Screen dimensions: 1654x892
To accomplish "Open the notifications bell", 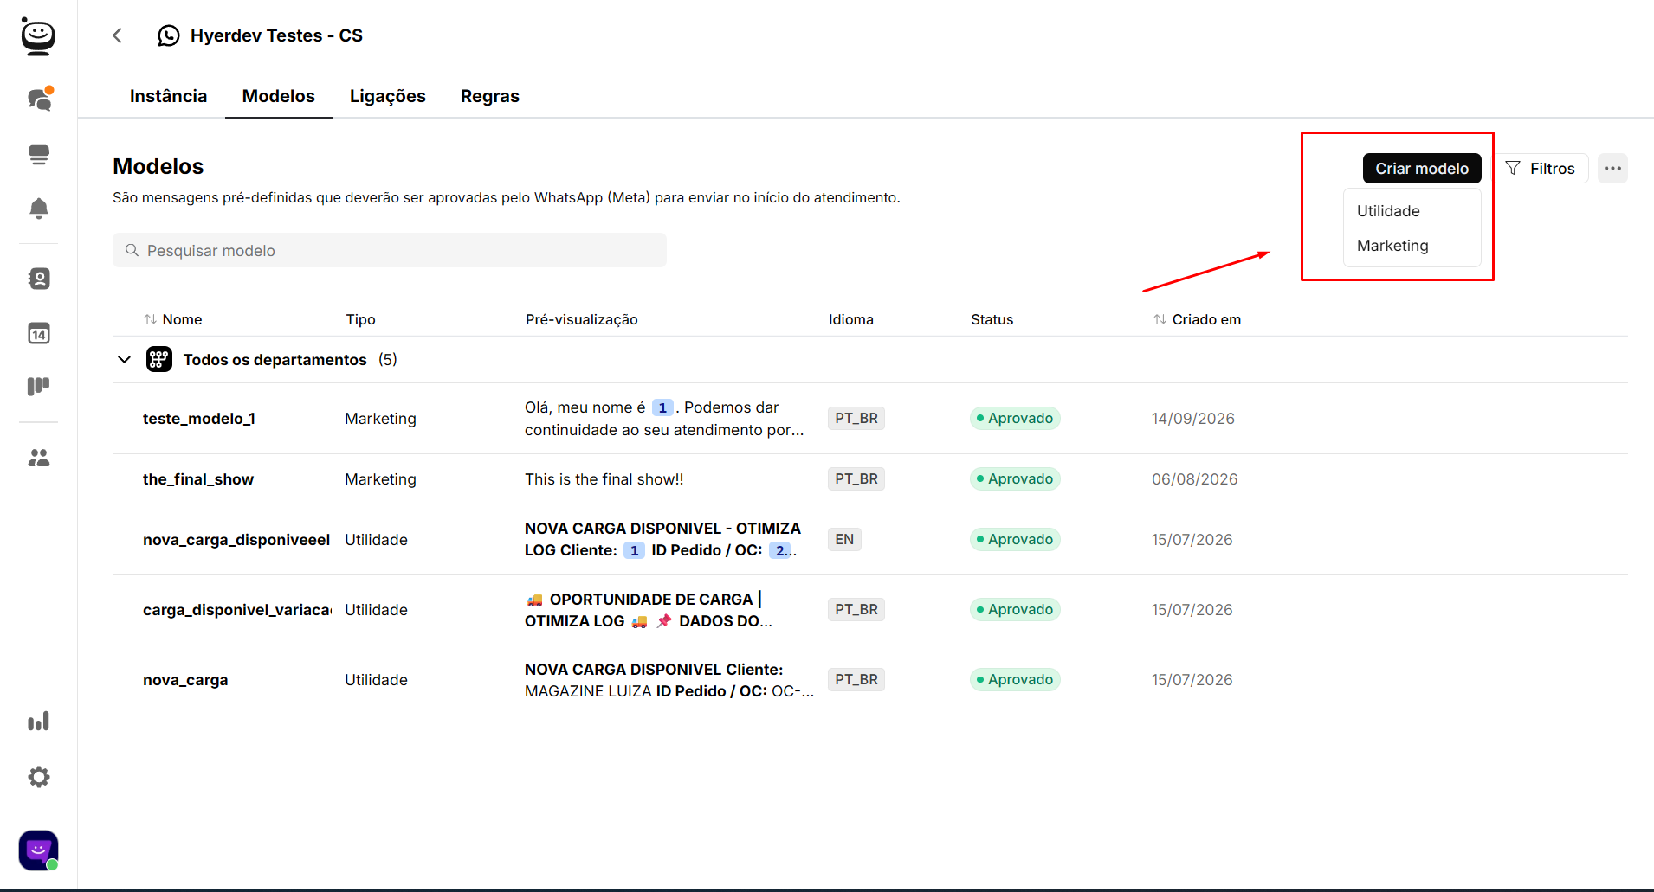I will 39,209.
